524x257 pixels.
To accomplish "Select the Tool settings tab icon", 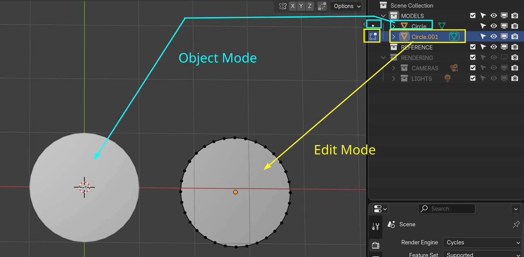I will pyautogui.click(x=376, y=226).
